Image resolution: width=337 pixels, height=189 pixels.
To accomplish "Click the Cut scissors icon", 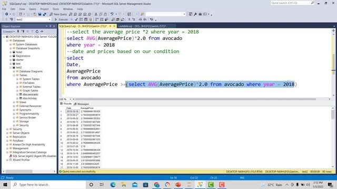I will click(96, 14).
